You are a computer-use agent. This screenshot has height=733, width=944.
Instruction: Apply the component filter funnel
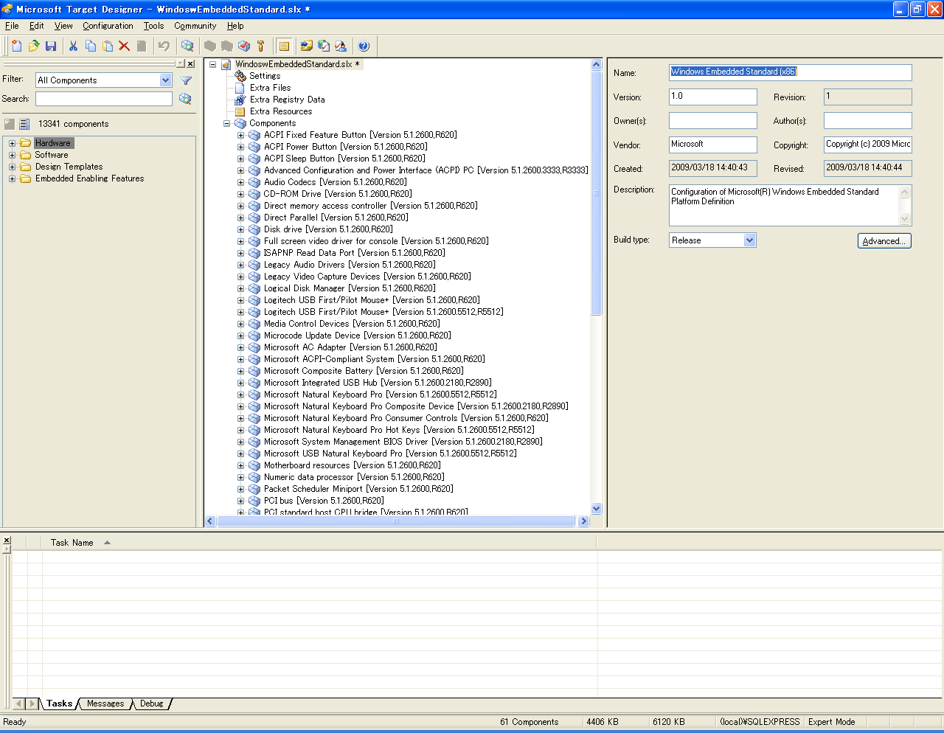(x=184, y=80)
